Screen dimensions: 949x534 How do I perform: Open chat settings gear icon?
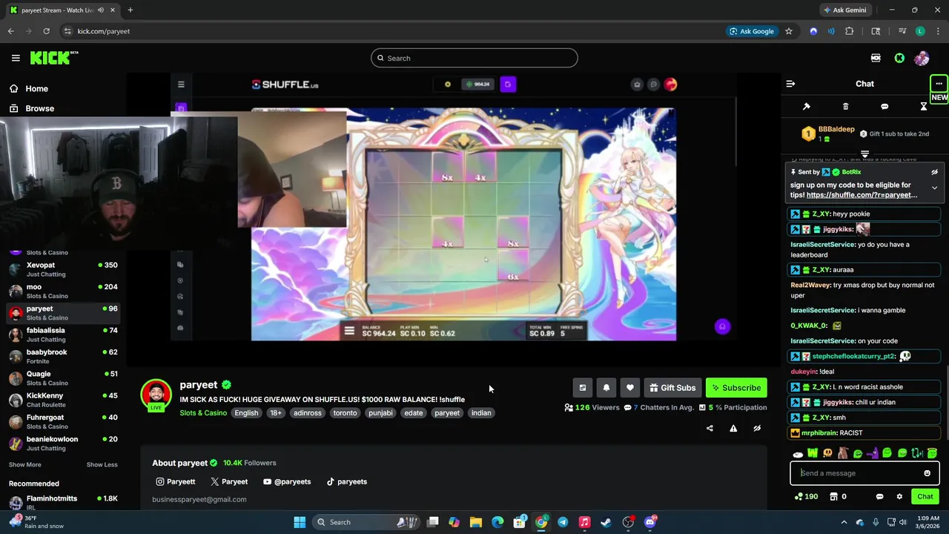coord(899,497)
